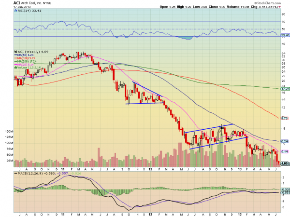Click the 6.24 blue price tag on right axis
290x217 pixels.
pos(285,141)
